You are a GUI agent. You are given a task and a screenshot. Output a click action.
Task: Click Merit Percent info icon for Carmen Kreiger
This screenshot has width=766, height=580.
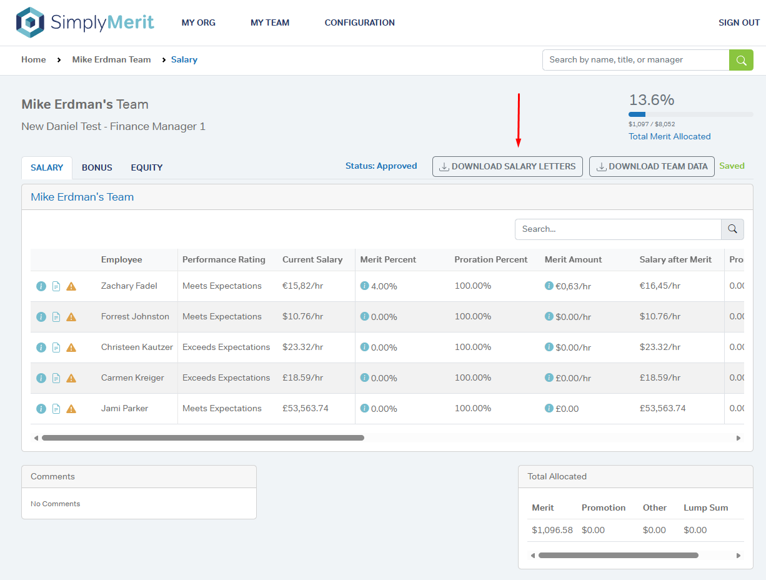[x=365, y=377]
